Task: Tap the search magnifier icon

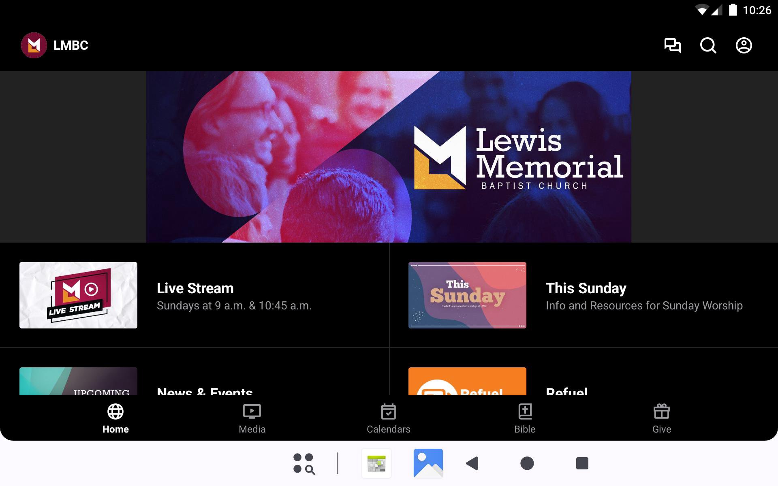Action: pyautogui.click(x=708, y=45)
